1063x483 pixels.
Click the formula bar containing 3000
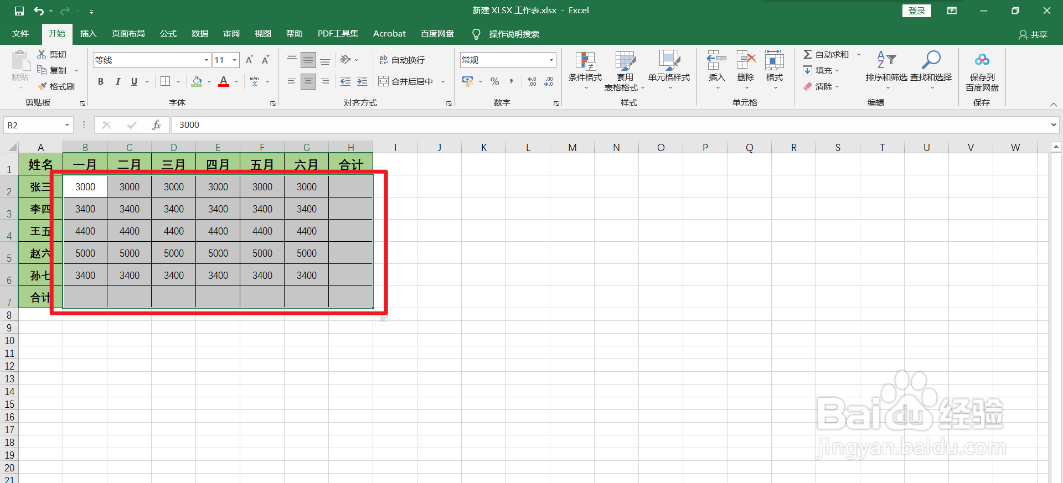(x=609, y=125)
